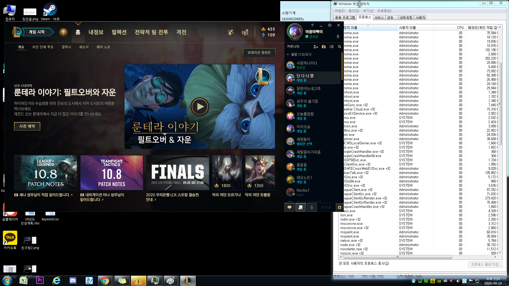Click the notifications bell icon
Image resolution: width=509 pixels, height=286 pixels.
(338, 36)
